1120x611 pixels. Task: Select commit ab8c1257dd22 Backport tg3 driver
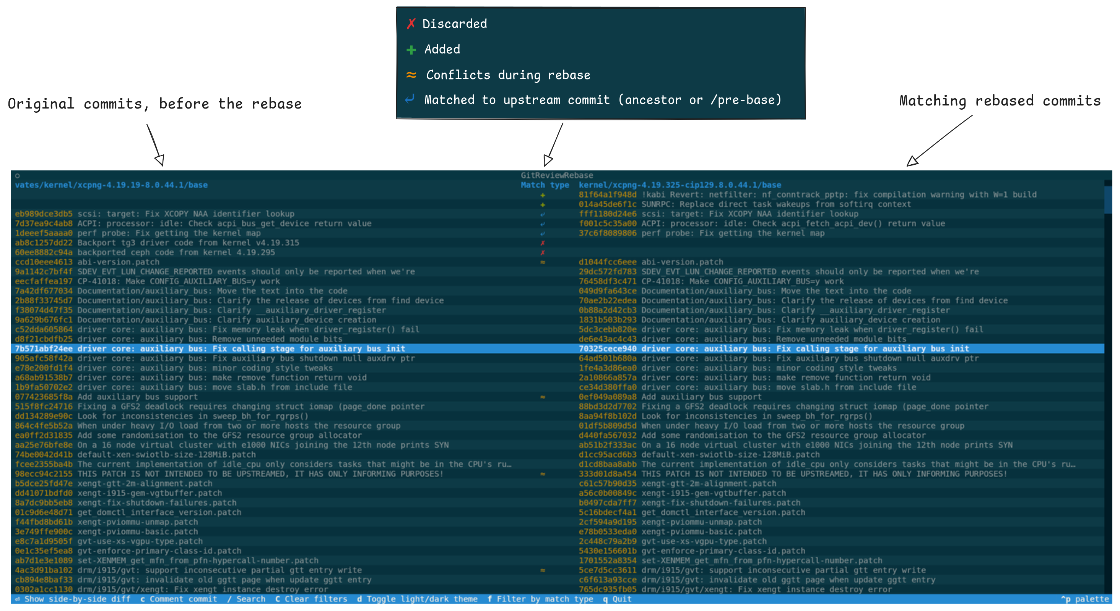pos(157,243)
